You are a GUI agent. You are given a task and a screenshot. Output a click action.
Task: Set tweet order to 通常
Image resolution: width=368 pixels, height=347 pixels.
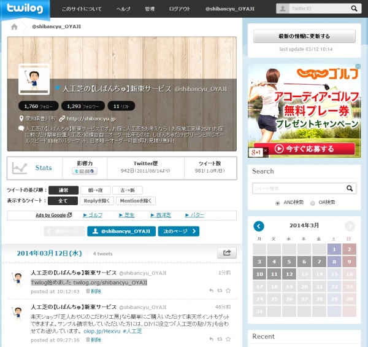[63, 190]
